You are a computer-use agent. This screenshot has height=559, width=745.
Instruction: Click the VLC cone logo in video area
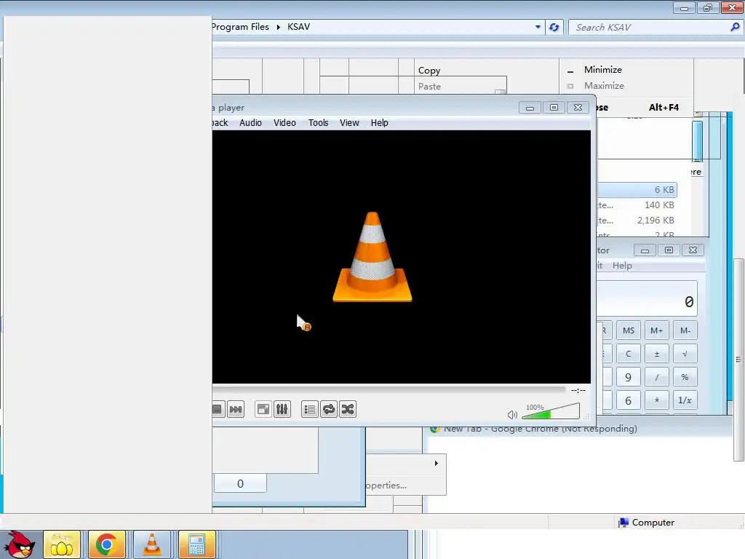click(372, 257)
